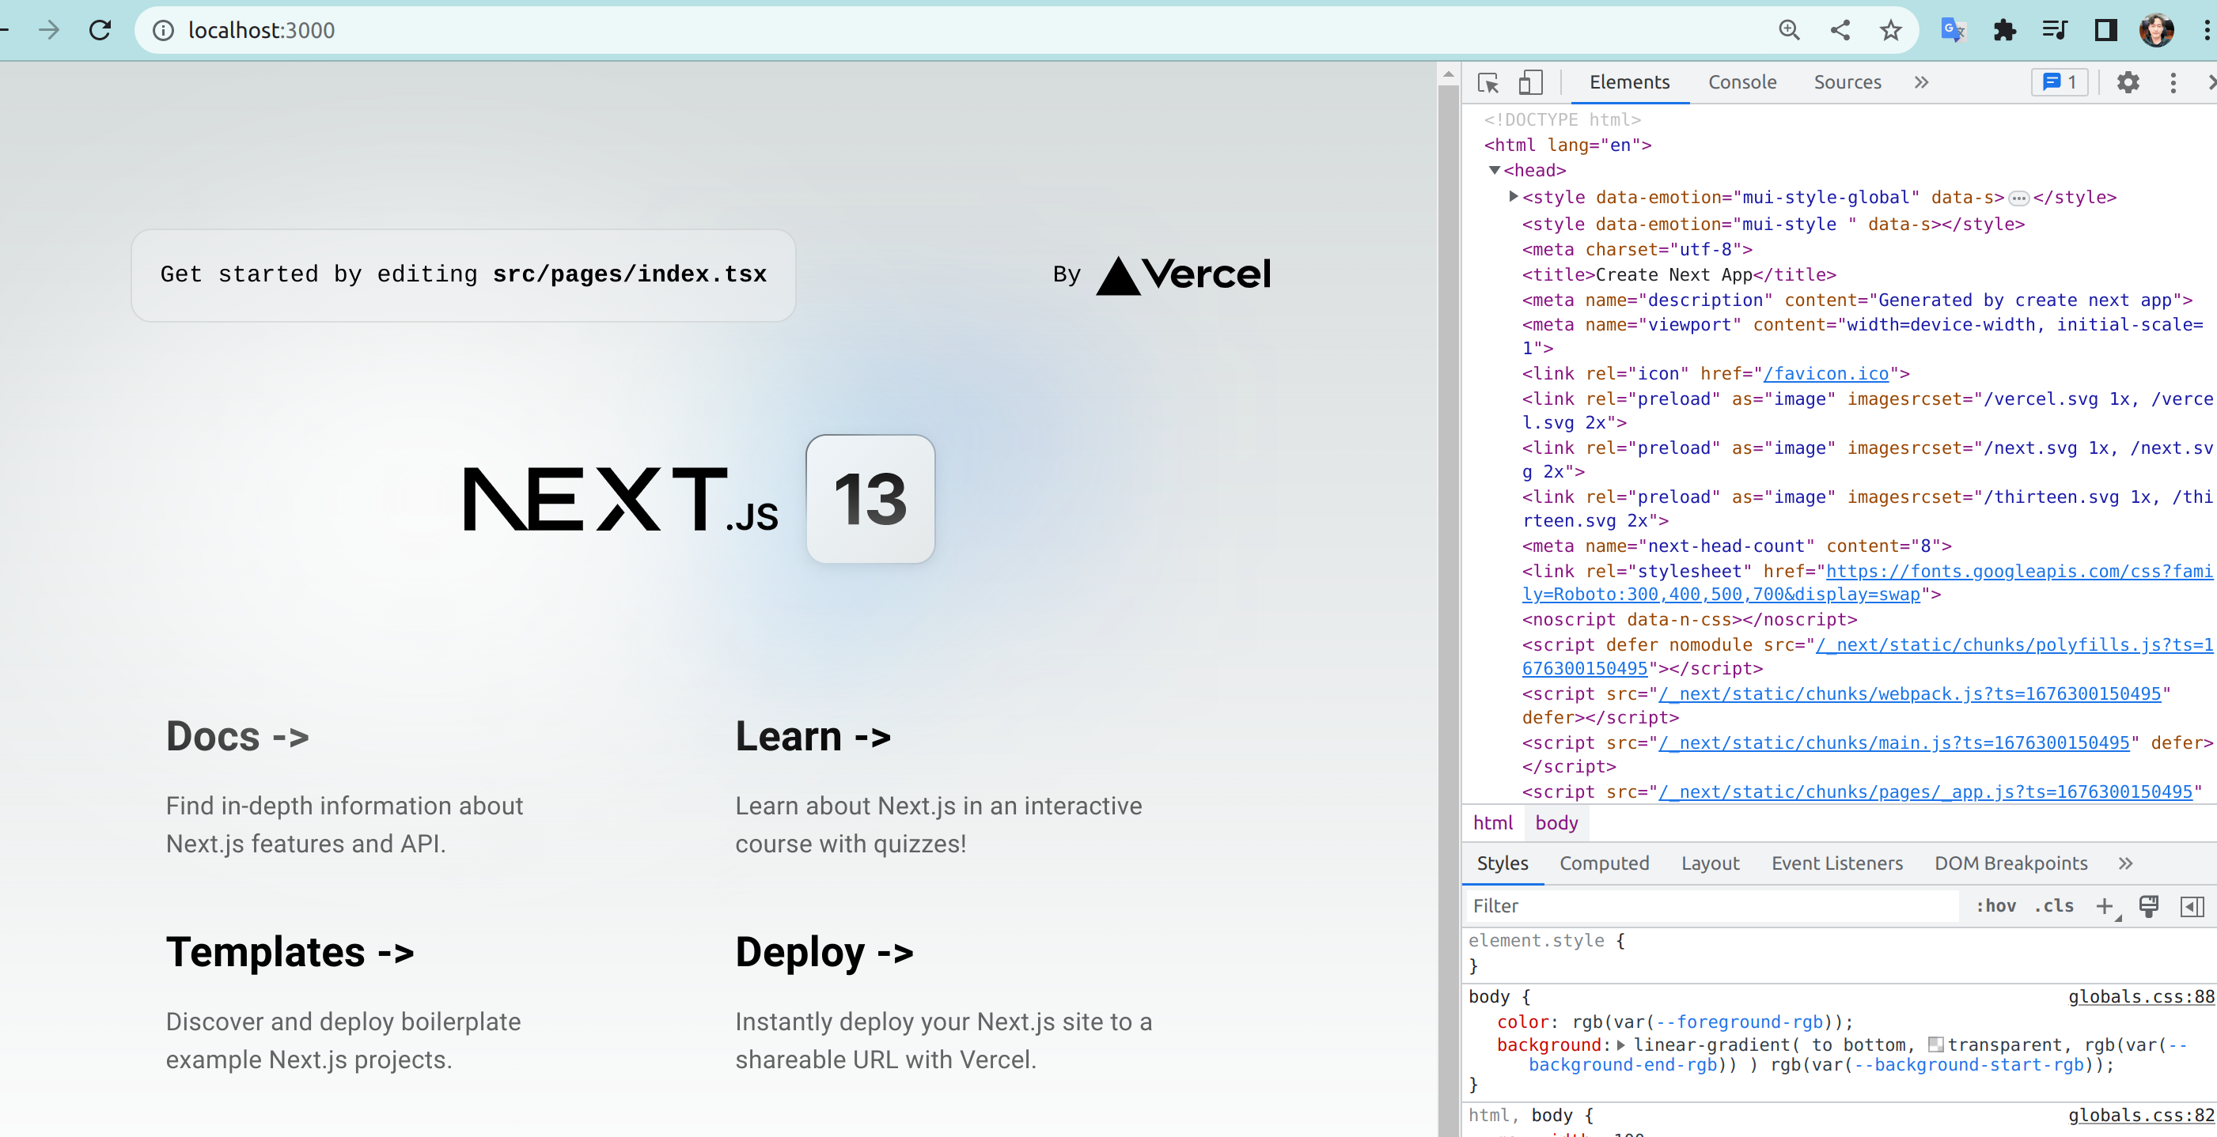Open browser extensions puzzle icon
Image resolution: width=2217 pixels, height=1137 pixels.
coord(2005,30)
